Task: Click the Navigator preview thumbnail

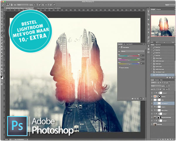Action: tap(163, 26)
